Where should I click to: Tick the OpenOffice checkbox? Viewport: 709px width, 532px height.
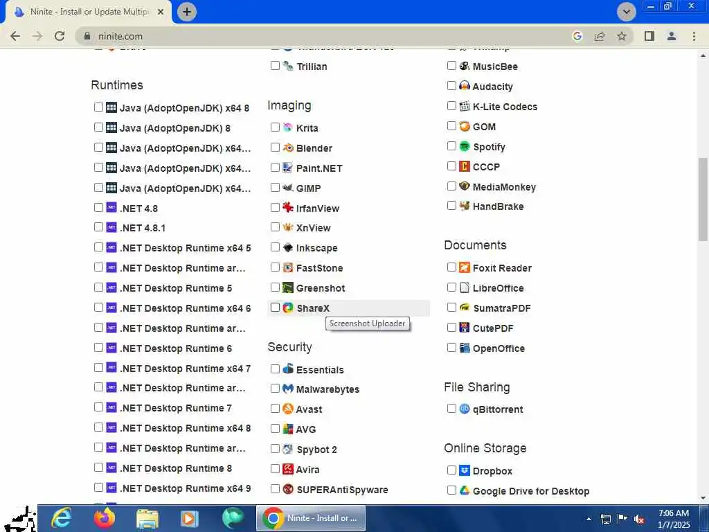pyautogui.click(x=451, y=348)
